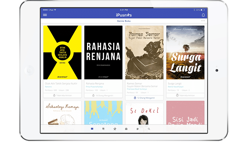Select title text Surga Langit below cover

pos(175,84)
